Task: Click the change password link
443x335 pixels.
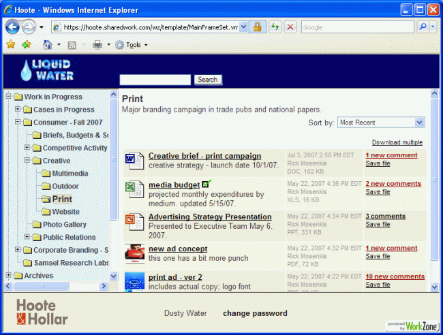Action: click(255, 313)
